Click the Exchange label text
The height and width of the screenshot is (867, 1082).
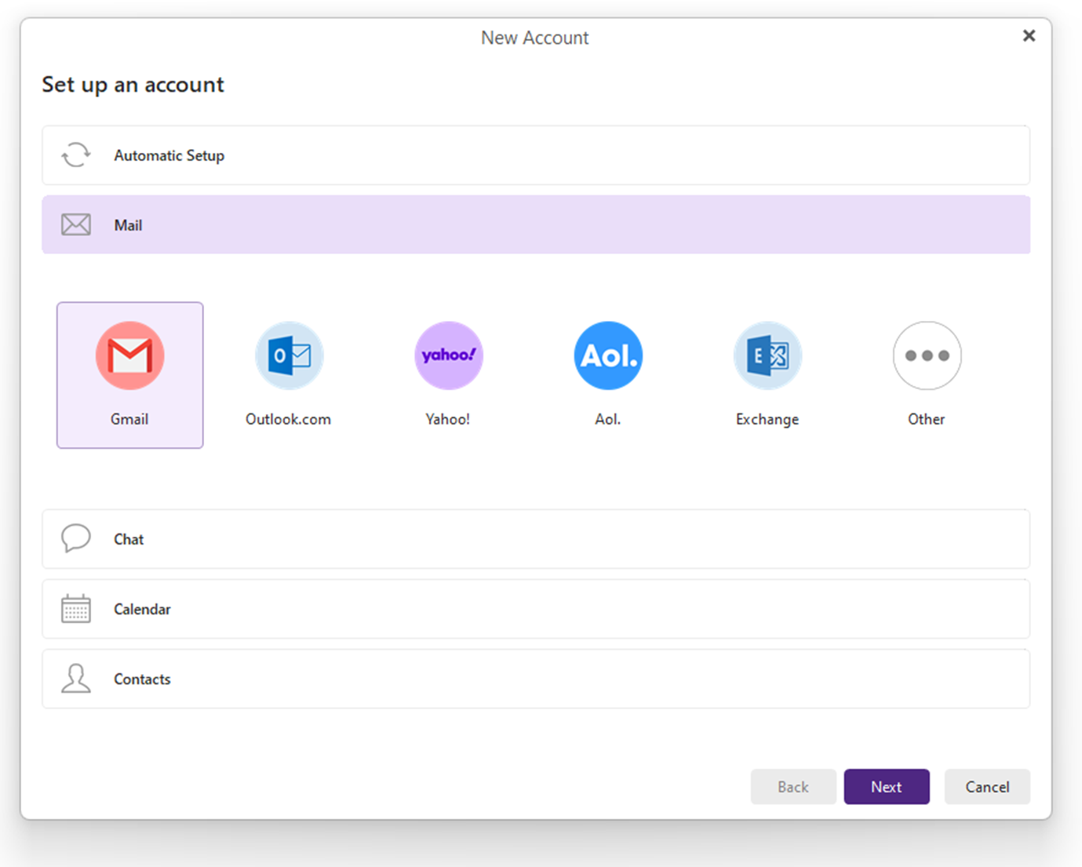[x=767, y=419]
